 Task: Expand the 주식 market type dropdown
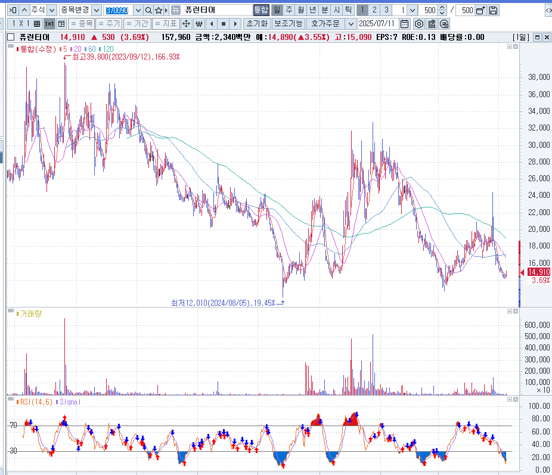(x=51, y=10)
